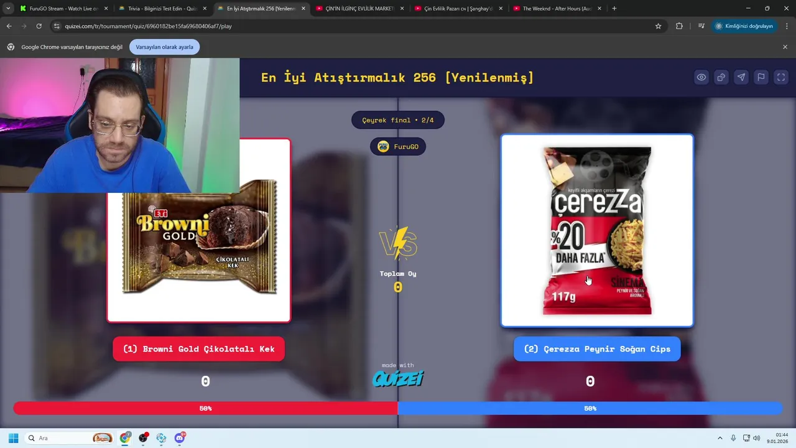The image size is (796, 448).
Task: Open Discord from the taskbar
Action: 180,438
